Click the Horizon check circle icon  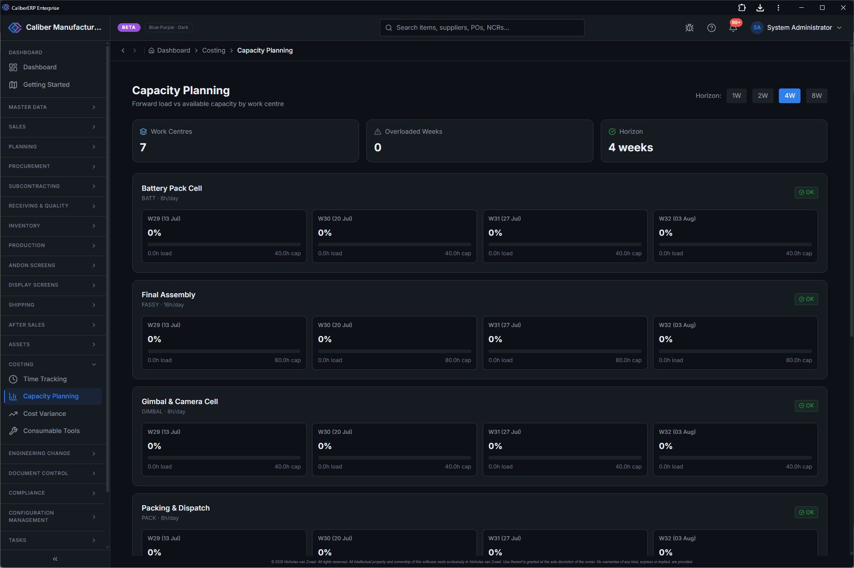612,132
